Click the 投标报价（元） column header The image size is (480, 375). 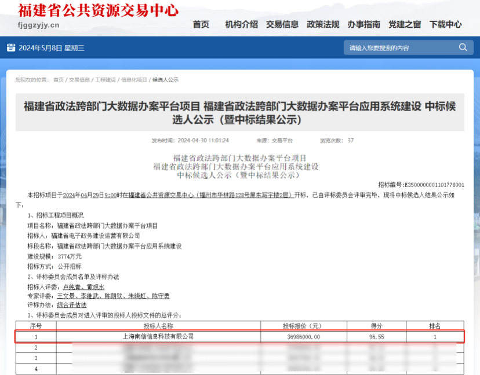coord(304,326)
